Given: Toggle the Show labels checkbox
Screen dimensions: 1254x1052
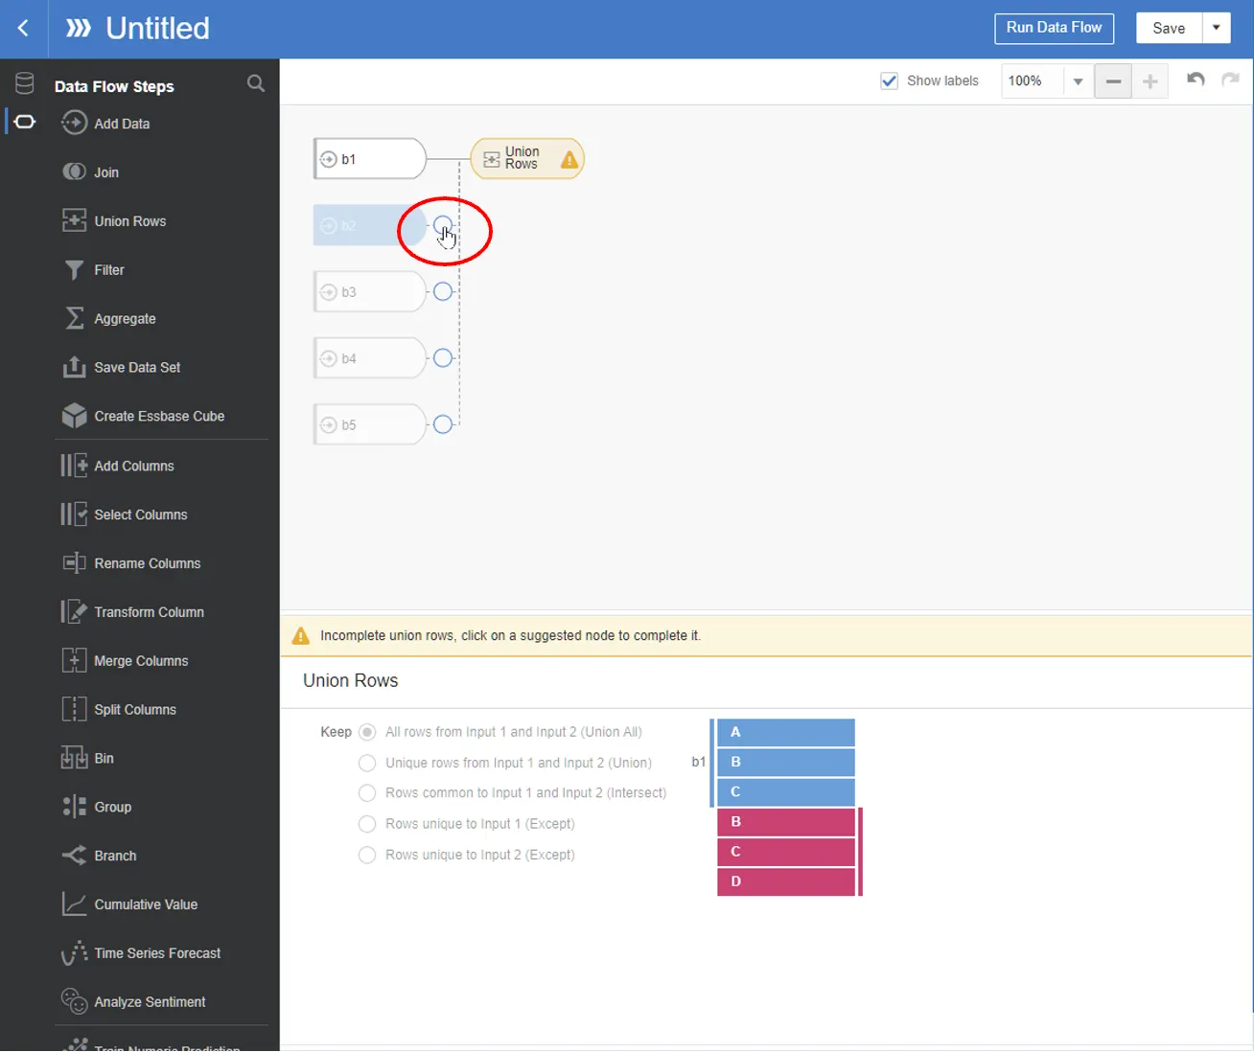Looking at the screenshot, I should [889, 80].
